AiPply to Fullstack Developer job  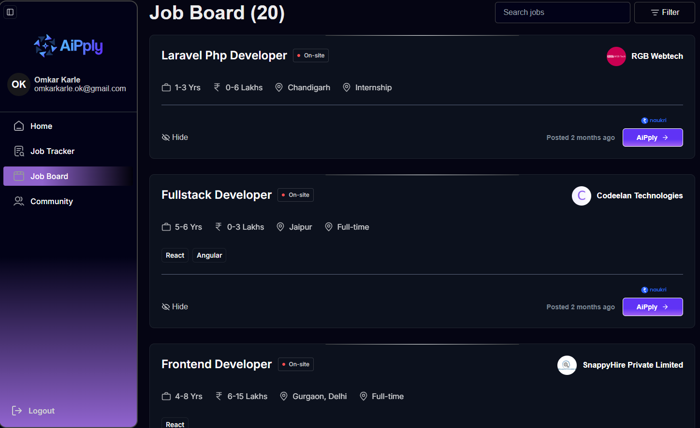tap(653, 307)
